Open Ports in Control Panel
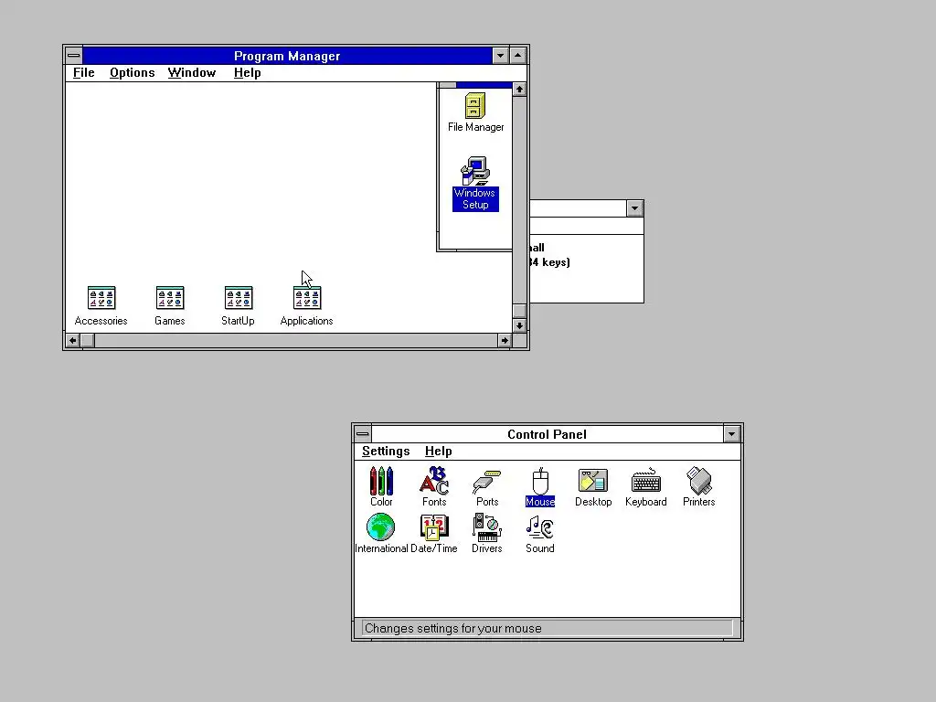Viewport: 936px width, 702px height. [487, 487]
